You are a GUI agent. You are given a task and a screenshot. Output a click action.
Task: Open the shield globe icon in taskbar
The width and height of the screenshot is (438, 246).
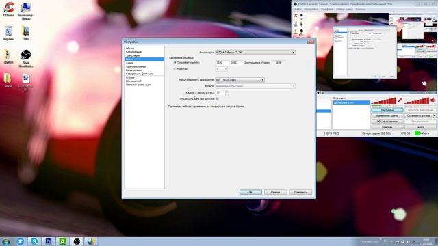click(x=91, y=241)
